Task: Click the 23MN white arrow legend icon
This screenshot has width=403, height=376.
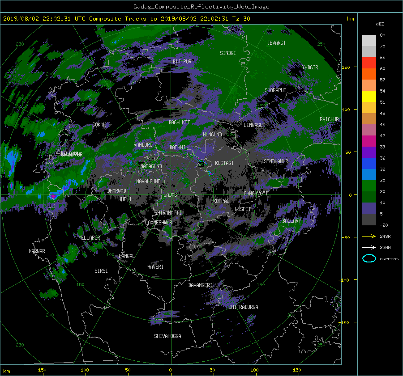Action: point(369,247)
